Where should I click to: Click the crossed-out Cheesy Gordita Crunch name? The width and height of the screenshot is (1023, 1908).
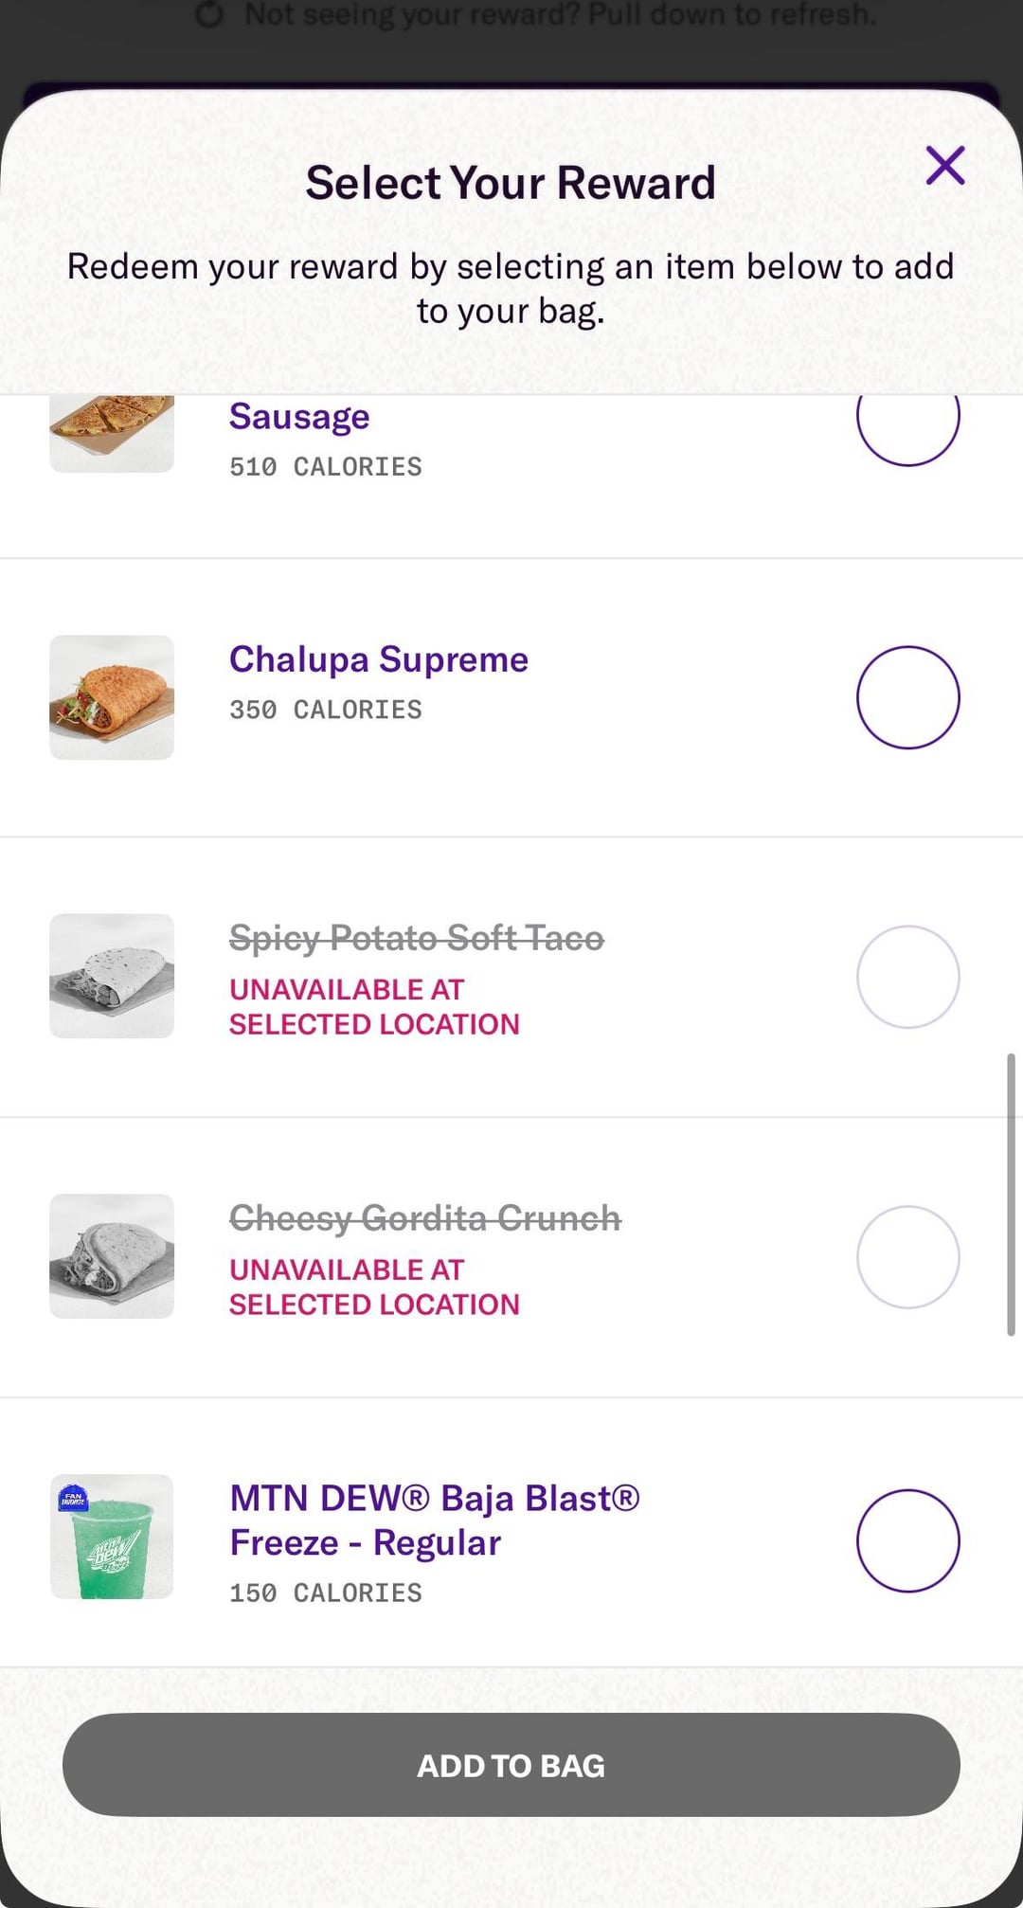pos(425,1218)
